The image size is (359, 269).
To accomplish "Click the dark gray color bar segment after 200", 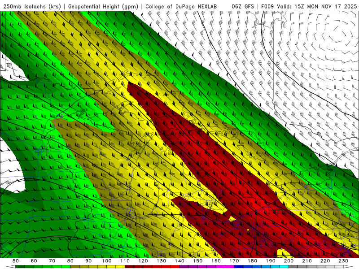I will [293, 266].
